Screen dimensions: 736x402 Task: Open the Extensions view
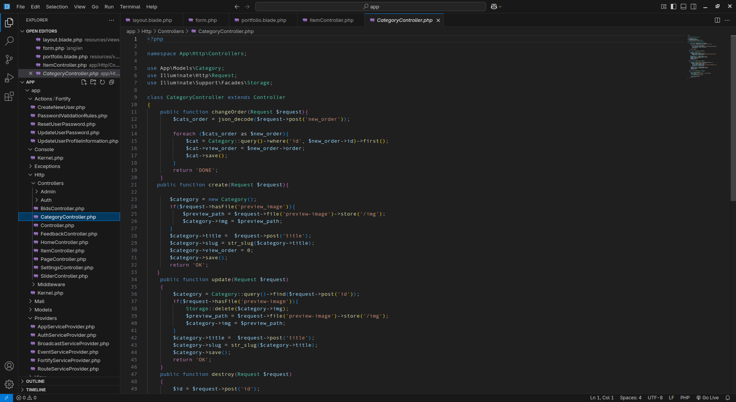[9, 97]
